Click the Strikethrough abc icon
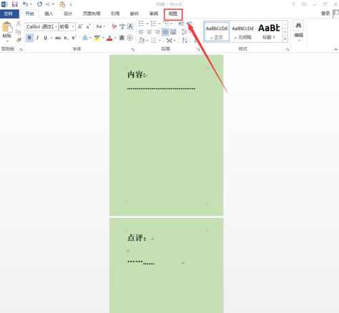339x313 pixels. click(58, 38)
